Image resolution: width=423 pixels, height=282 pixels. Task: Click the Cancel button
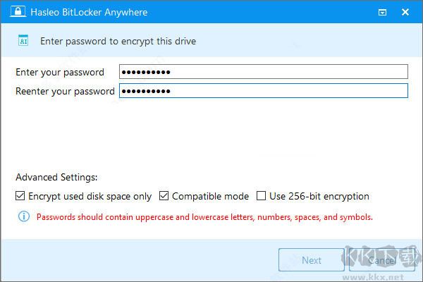pos(381,260)
